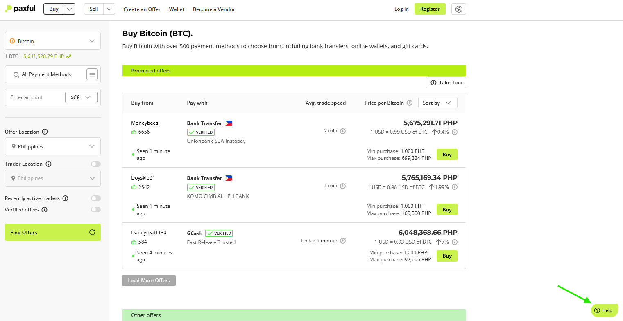Open the Paxful logo home link
The height and width of the screenshot is (321, 623).
point(20,9)
